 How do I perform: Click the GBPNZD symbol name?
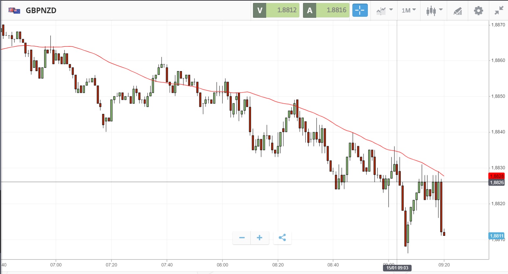[41, 11]
